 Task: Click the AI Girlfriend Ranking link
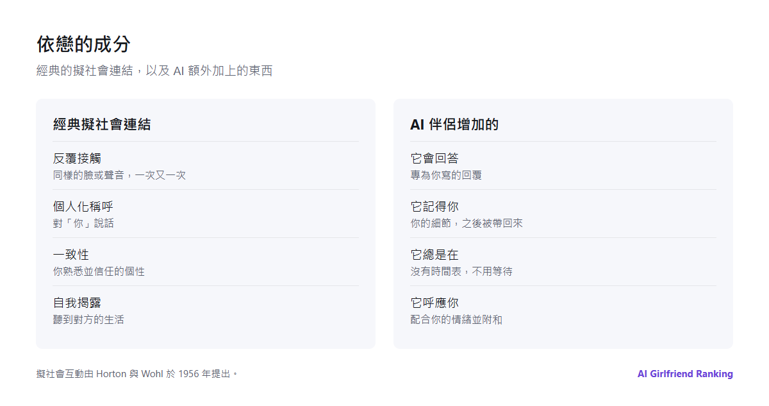[685, 374]
